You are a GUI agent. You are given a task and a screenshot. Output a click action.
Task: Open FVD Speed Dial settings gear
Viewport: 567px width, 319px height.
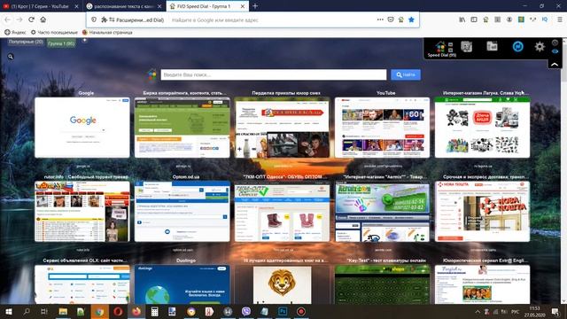pyautogui.click(x=540, y=46)
